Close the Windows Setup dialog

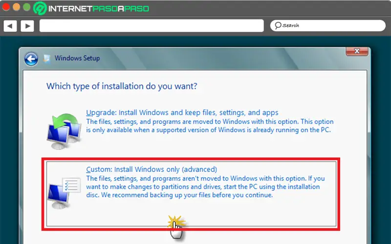point(357,51)
